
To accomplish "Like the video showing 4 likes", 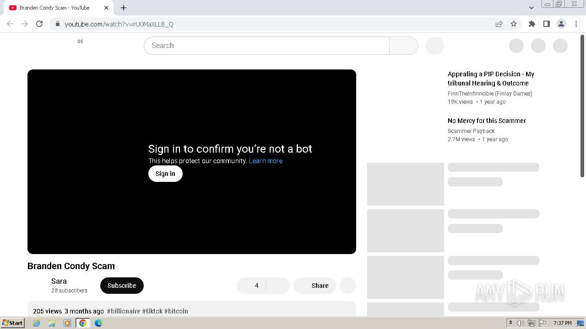I will 251,286.
